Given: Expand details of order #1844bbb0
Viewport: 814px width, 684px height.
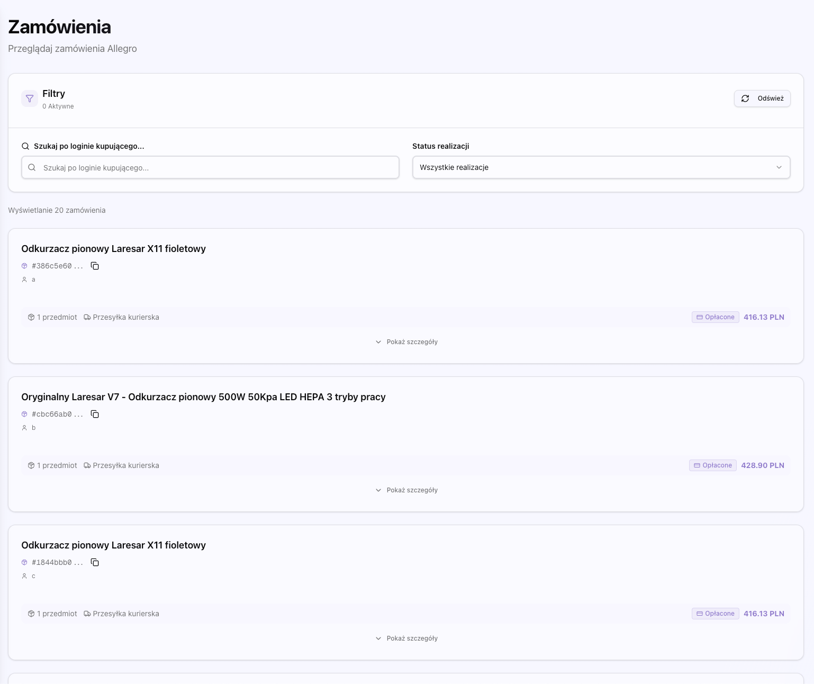Looking at the screenshot, I should [x=406, y=638].
